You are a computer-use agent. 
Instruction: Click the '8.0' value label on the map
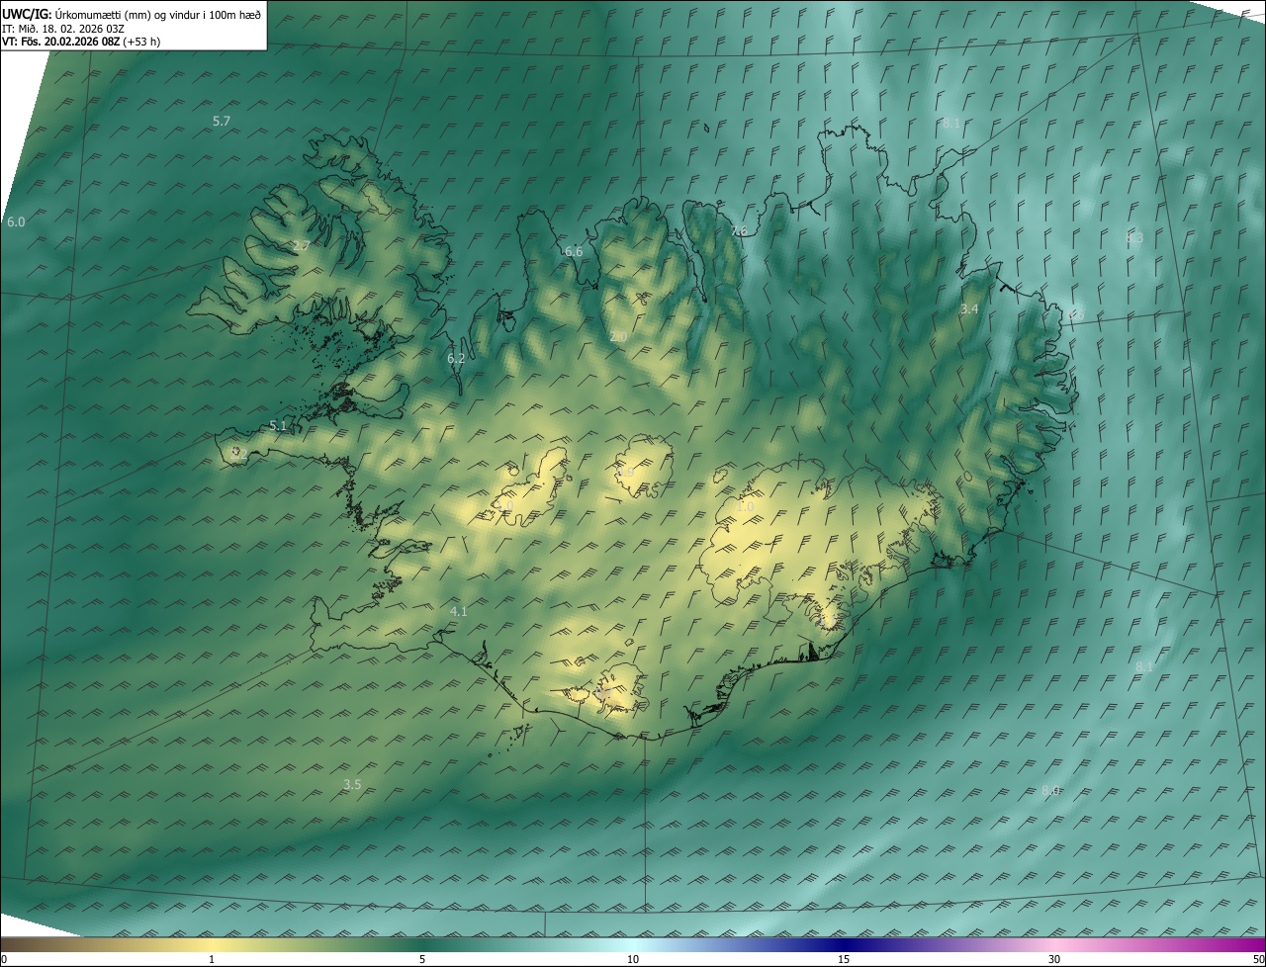[1050, 791]
